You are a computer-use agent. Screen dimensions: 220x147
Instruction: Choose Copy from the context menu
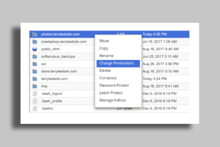104,48
